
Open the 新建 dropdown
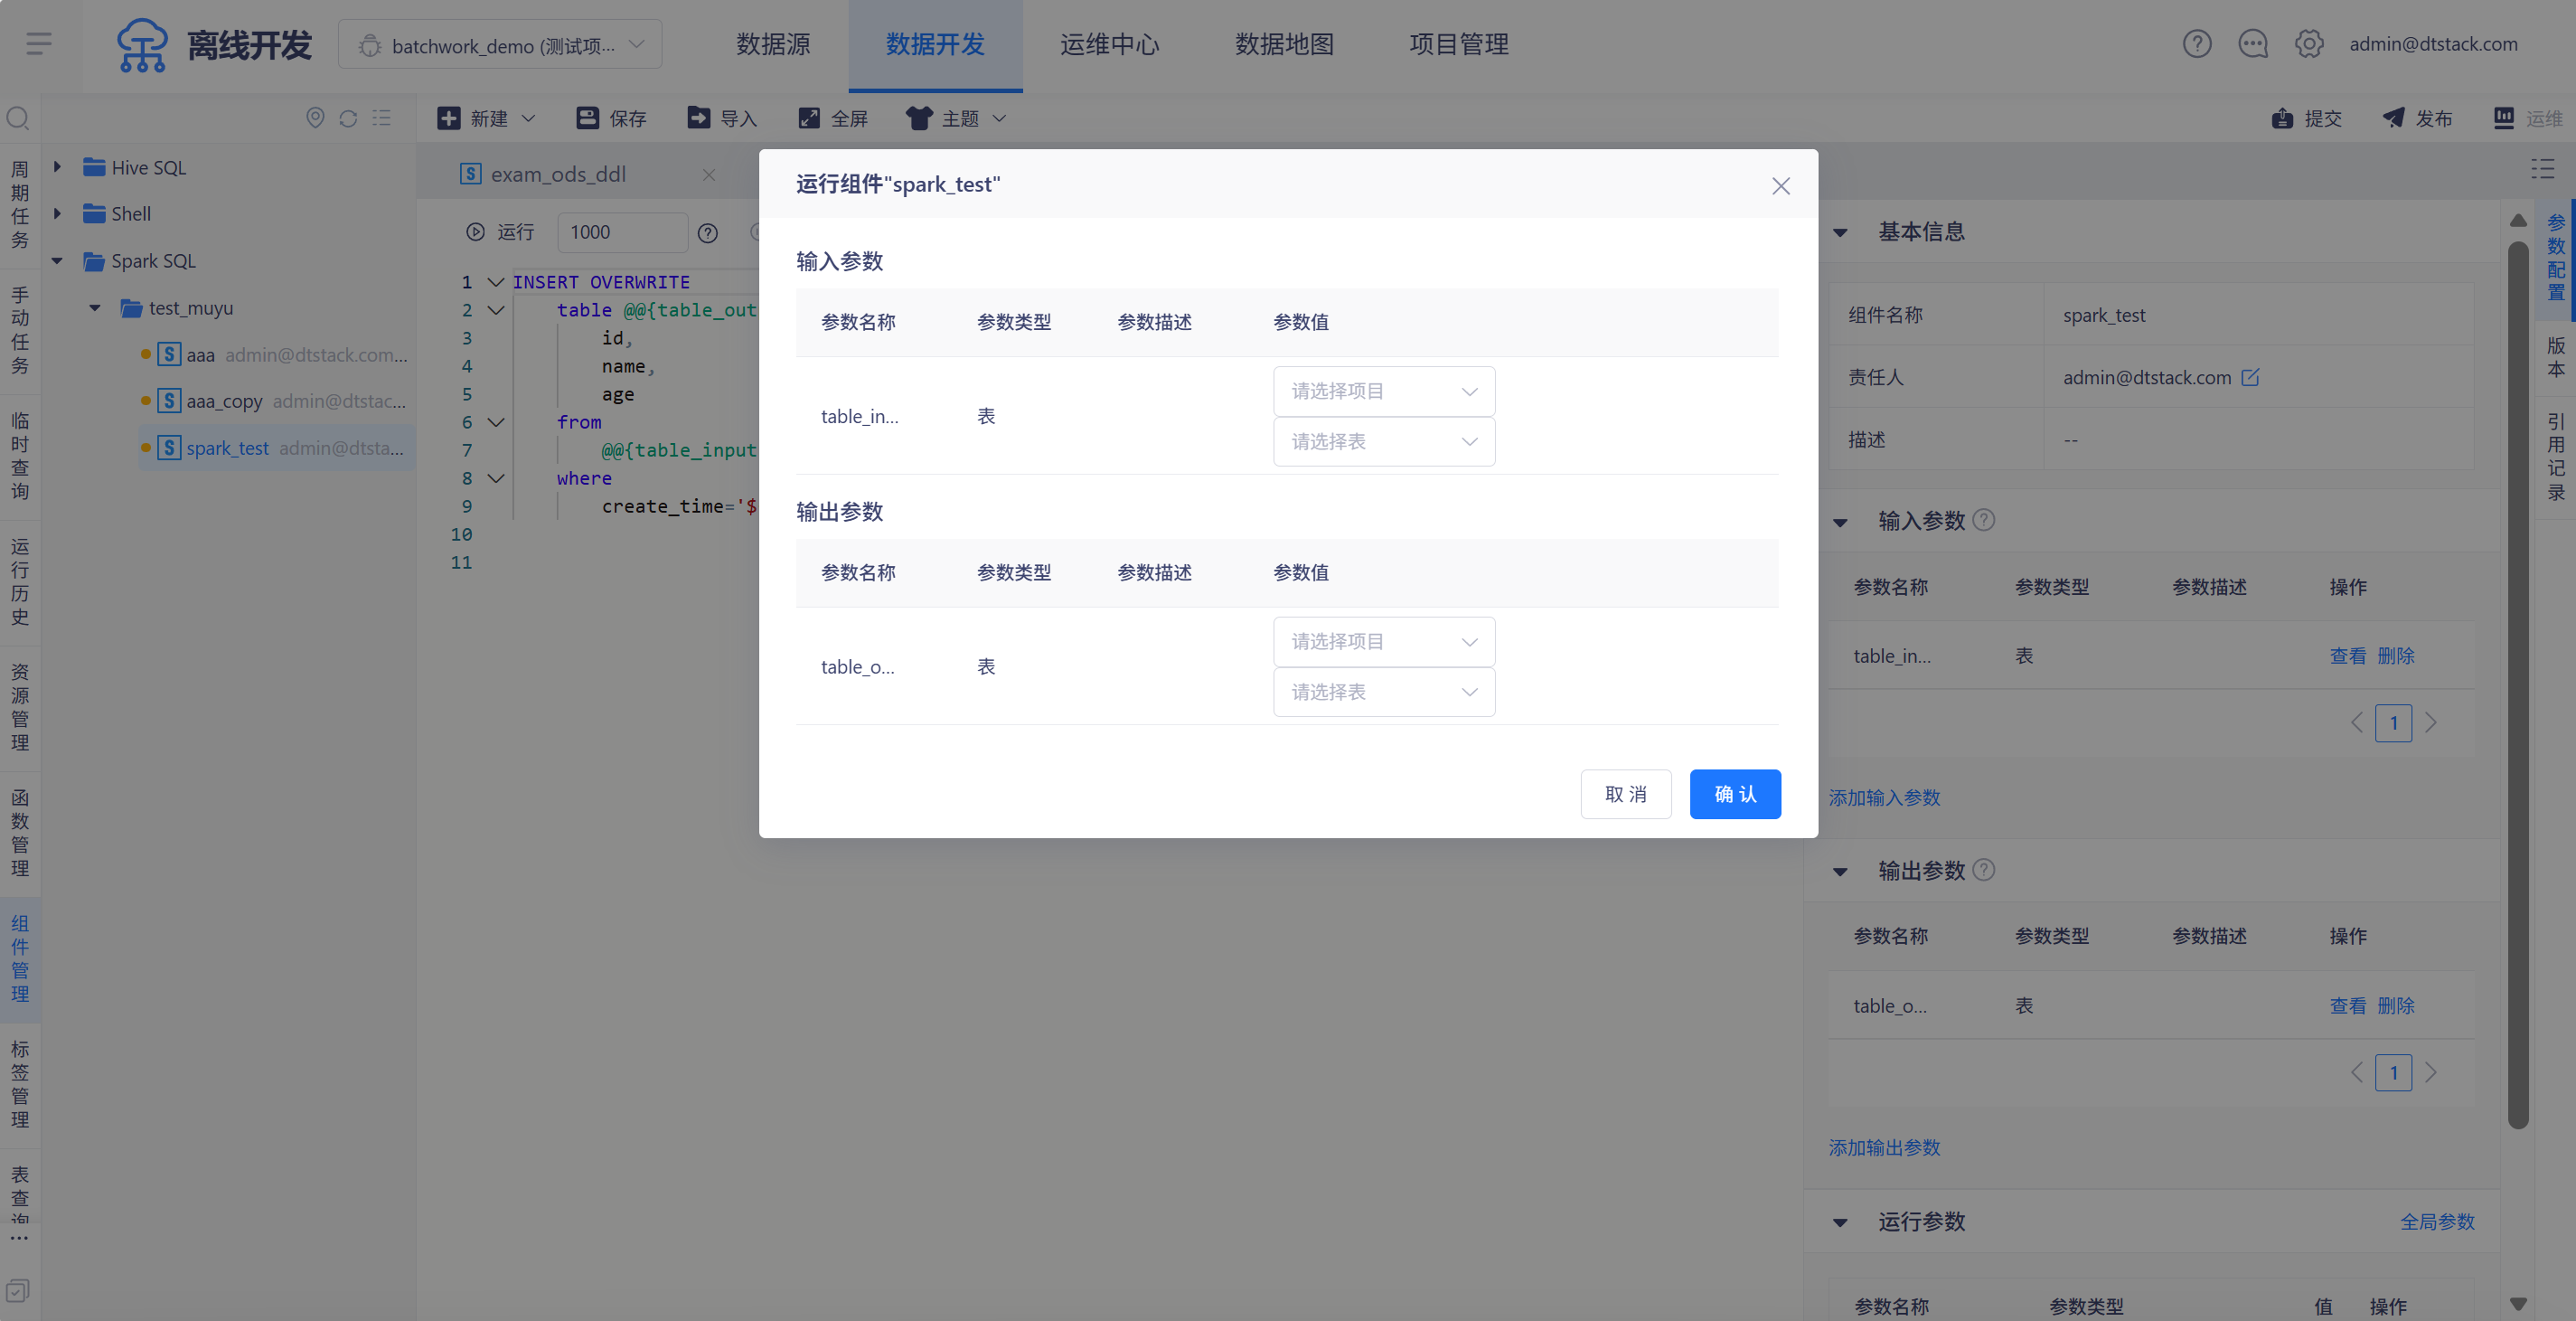coord(487,119)
